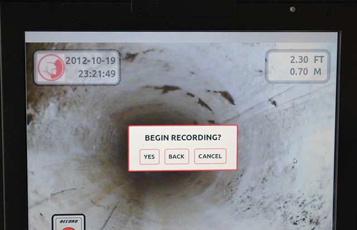Image resolution: width=357 pixels, height=230 pixels.
Task: Click empty dialog area left of title
Action: click(x=136, y=137)
